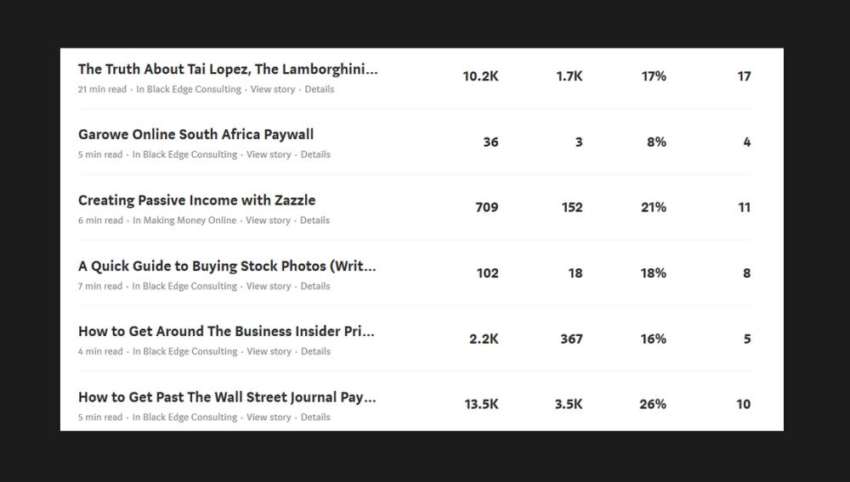Click View story for Tai Lopez article
The width and height of the screenshot is (850, 482).
tap(273, 89)
